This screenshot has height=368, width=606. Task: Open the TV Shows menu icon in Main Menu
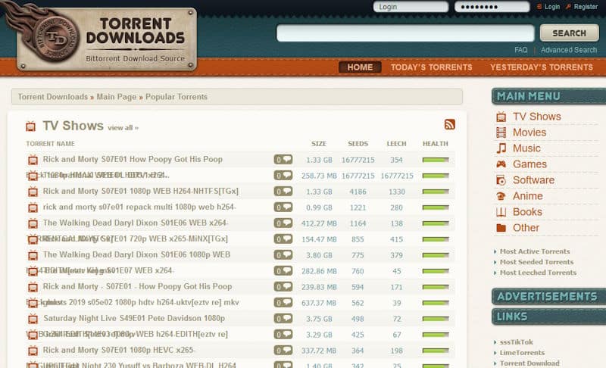point(501,117)
